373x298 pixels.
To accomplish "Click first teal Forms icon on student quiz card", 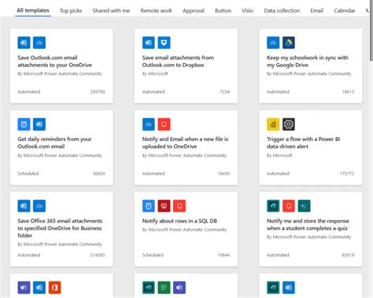I will 273,206.
